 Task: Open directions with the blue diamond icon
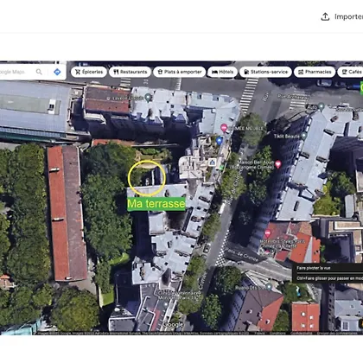57,72
